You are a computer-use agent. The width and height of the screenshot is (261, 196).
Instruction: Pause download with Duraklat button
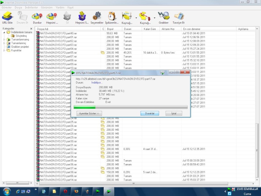click(150, 113)
